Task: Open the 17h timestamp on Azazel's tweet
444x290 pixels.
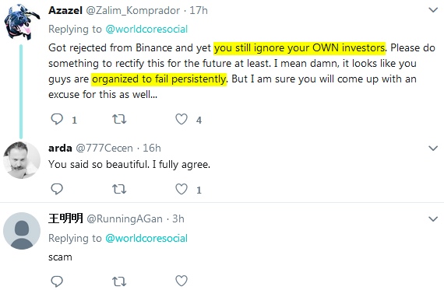Action: (199, 10)
